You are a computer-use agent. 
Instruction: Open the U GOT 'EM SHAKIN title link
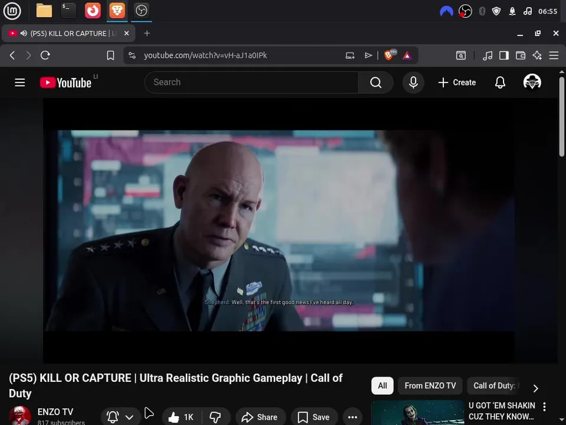(x=502, y=411)
